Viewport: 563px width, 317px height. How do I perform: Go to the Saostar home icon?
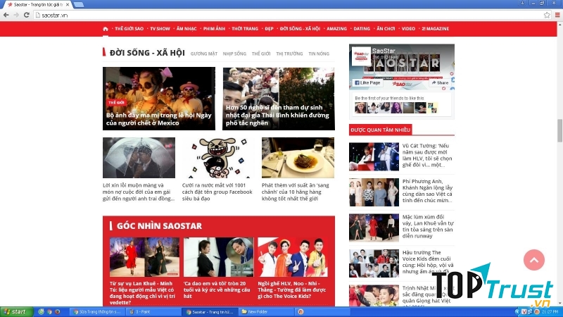(105, 29)
